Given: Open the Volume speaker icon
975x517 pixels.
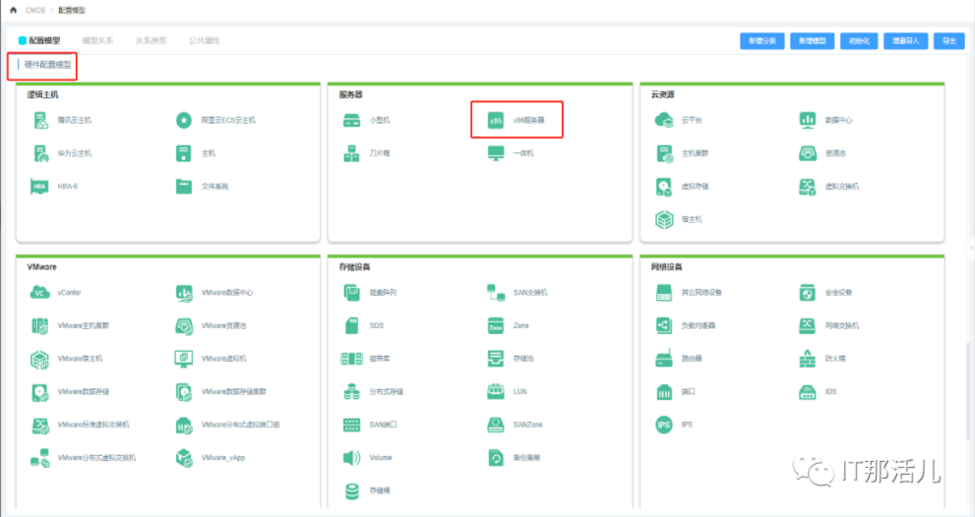Looking at the screenshot, I should click(351, 458).
